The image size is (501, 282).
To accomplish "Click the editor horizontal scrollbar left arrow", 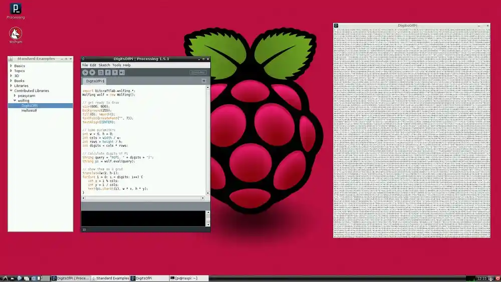I will click(x=84, y=198).
